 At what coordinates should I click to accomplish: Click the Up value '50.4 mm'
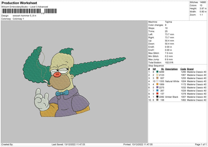pos(170,41)
